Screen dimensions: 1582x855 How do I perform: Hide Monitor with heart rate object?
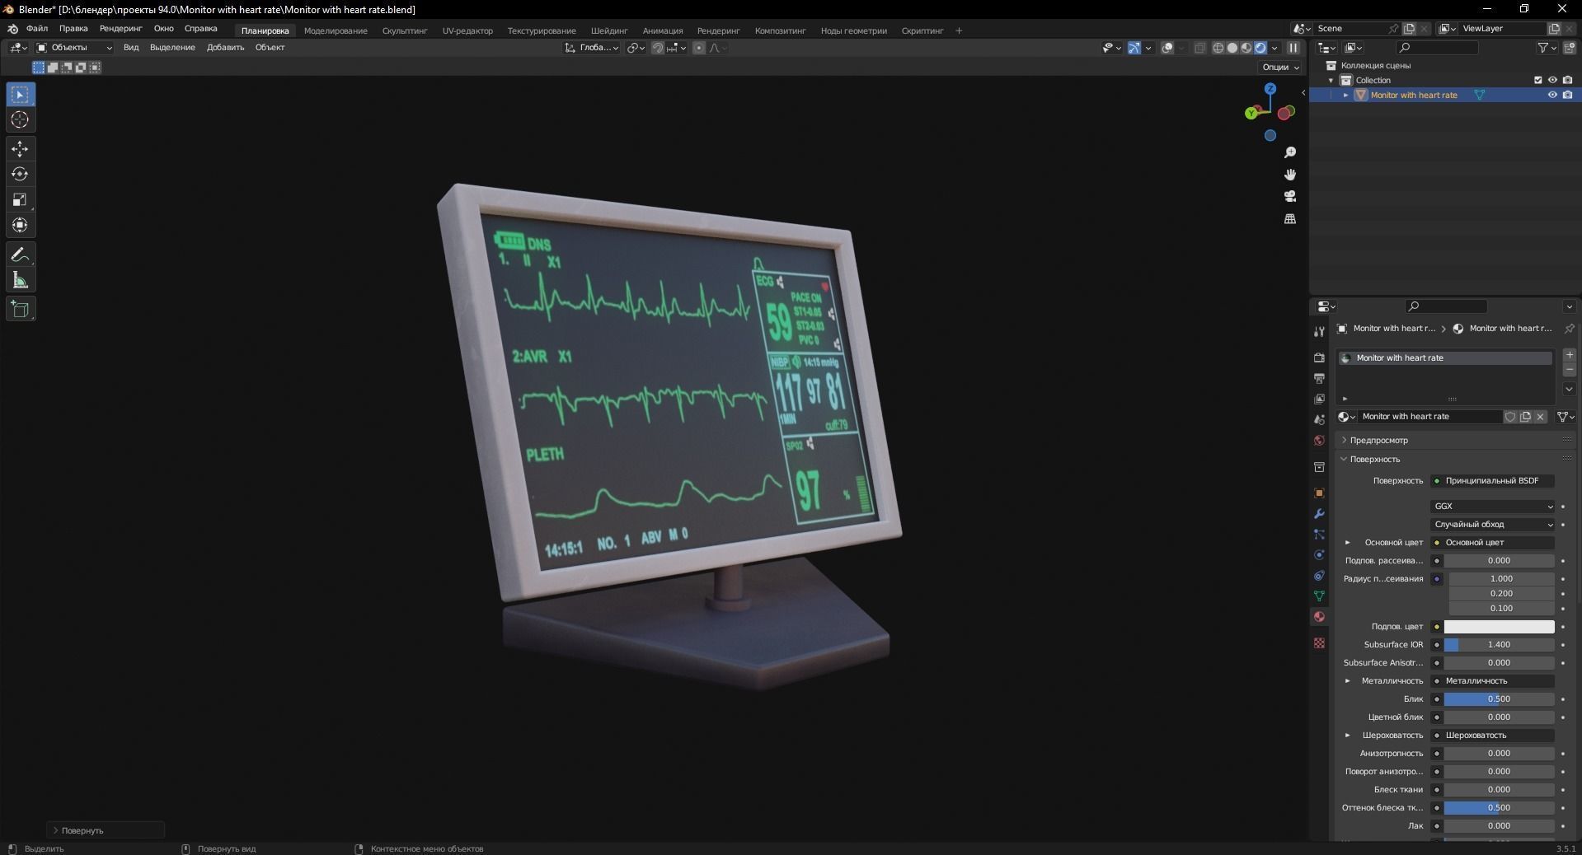point(1552,95)
